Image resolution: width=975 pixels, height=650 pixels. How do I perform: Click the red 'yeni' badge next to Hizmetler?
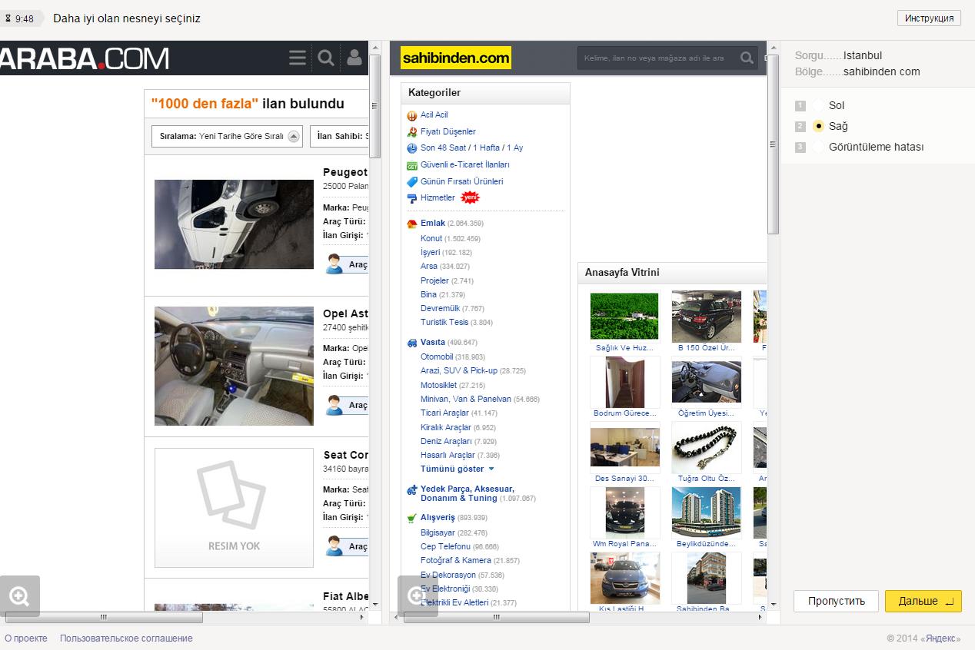(x=469, y=197)
